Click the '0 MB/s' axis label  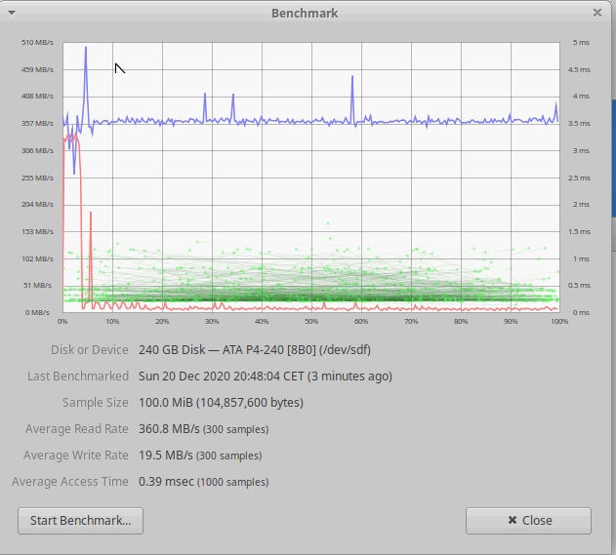point(37,313)
